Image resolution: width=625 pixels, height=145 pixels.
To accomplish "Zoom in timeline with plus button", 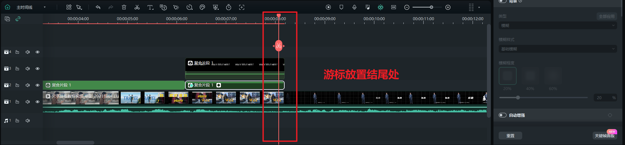I will (448, 7).
